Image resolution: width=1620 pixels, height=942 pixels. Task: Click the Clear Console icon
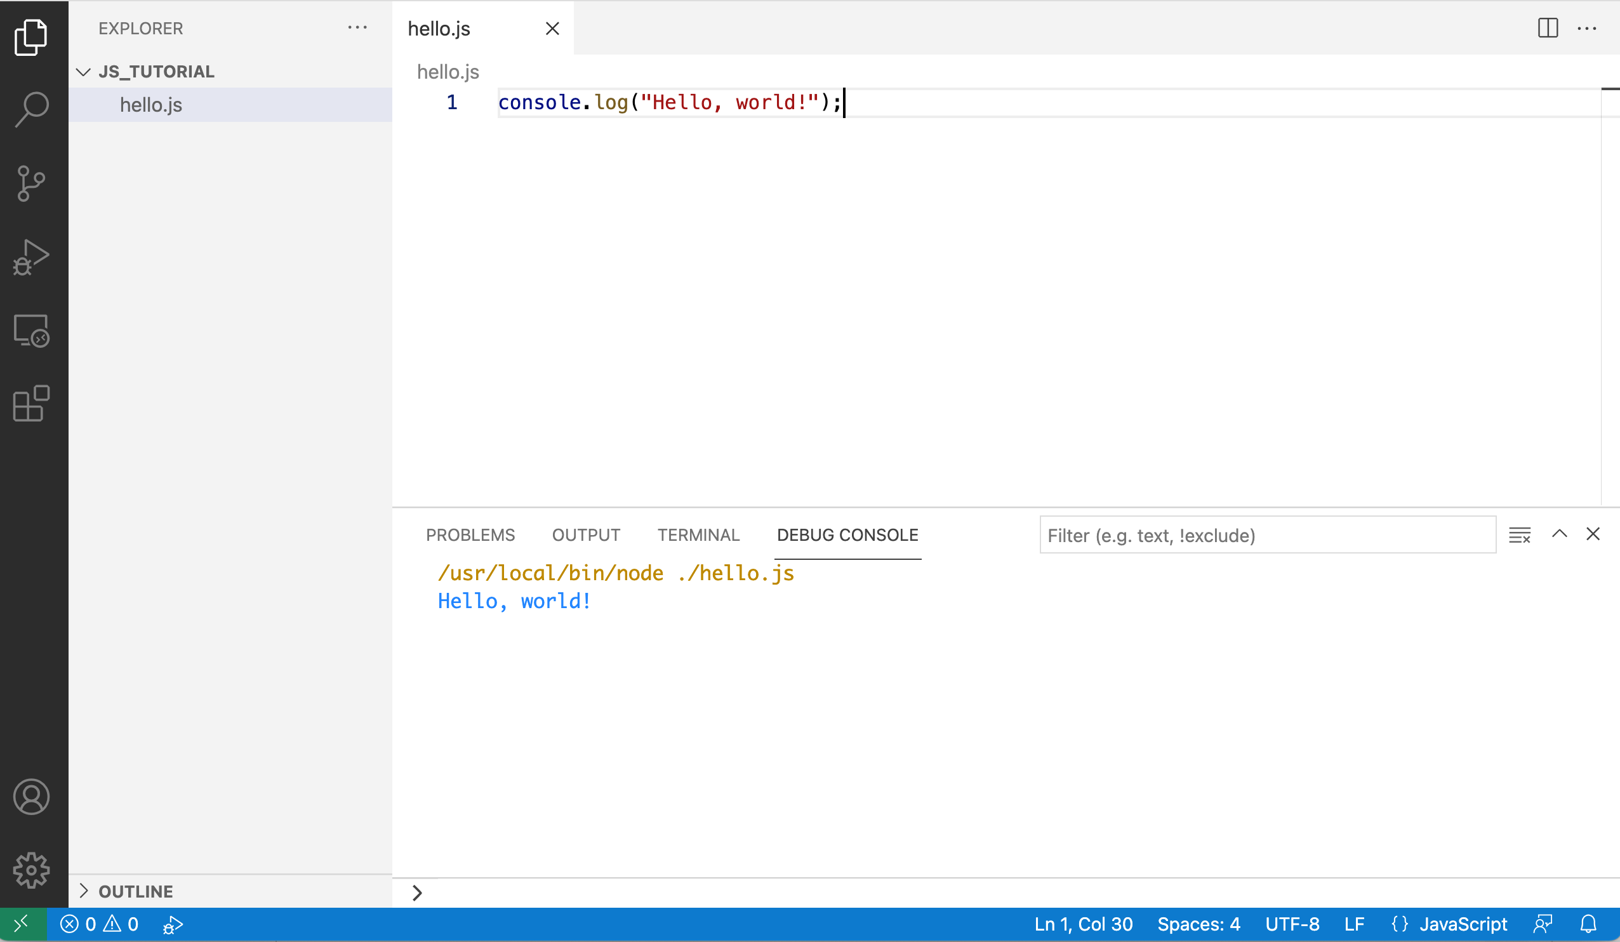1520,535
